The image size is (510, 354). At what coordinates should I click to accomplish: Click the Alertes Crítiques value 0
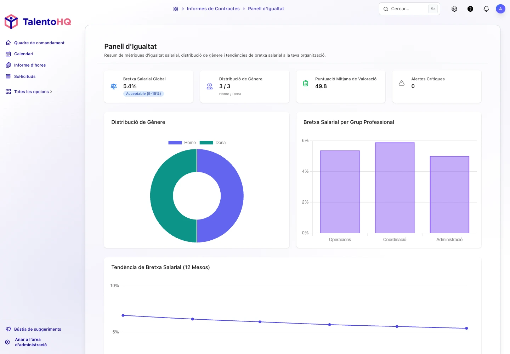click(x=413, y=86)
